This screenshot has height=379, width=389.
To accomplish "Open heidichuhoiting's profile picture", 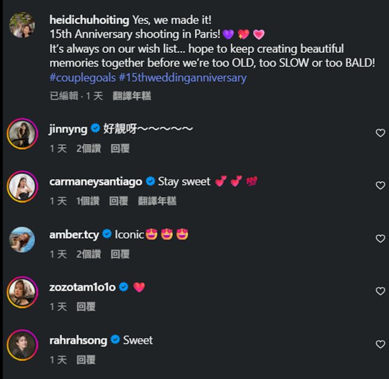I will coord(22,25).
